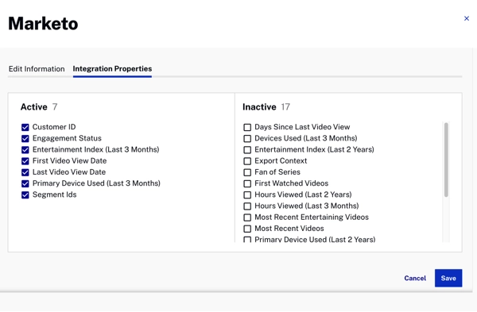Image resolution: width=477 pixels, height=312 pixels.
Task: Click the Inactive list scrollbar
Action: (446, 160)
